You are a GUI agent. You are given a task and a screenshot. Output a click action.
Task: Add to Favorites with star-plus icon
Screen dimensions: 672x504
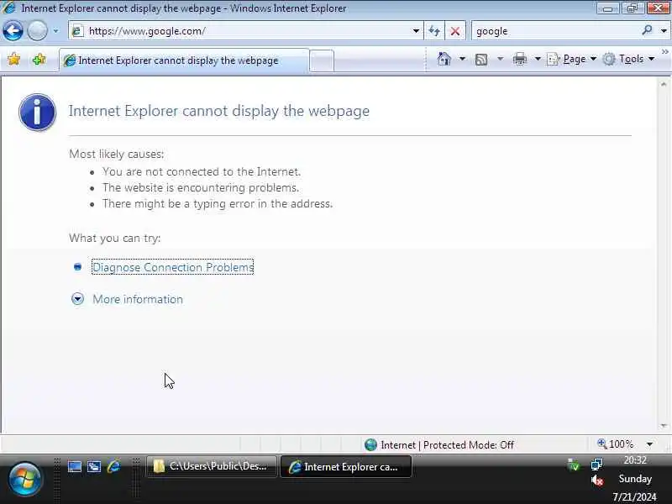[x=39, y=59]
